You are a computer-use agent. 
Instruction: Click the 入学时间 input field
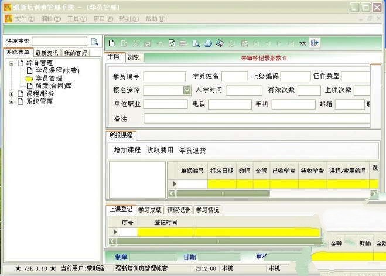pos(244,90)
